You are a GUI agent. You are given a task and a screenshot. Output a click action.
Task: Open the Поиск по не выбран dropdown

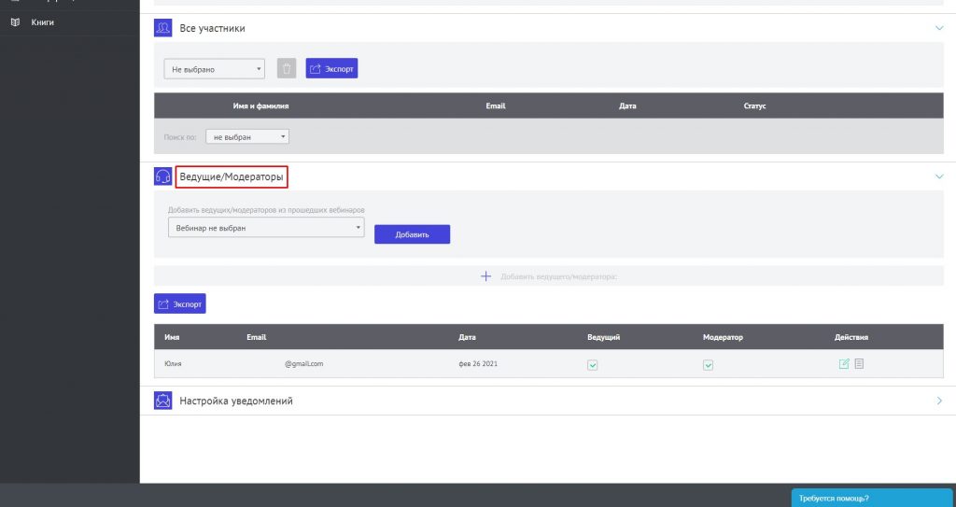click(x=246, y=136)
